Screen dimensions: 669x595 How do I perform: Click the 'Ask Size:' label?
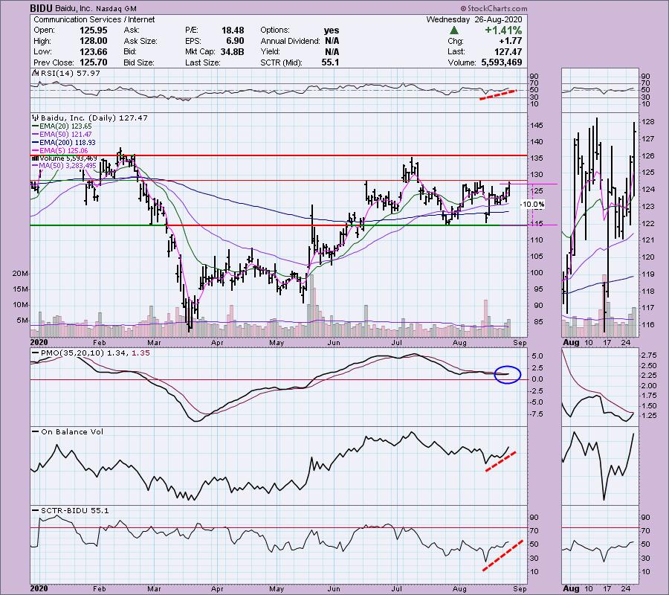click(x=140, y=41)
